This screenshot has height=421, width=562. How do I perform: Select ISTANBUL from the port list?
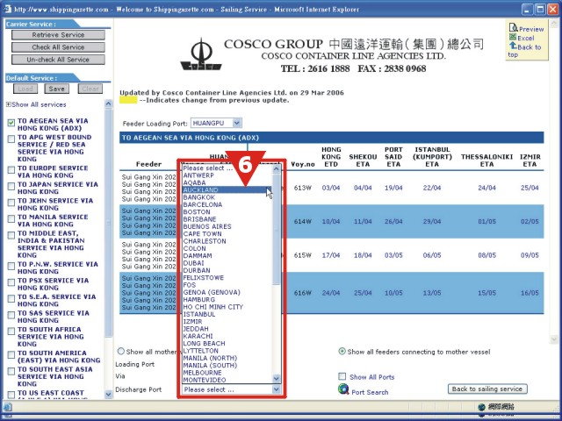pyautogui.click(x=227, y=314)
